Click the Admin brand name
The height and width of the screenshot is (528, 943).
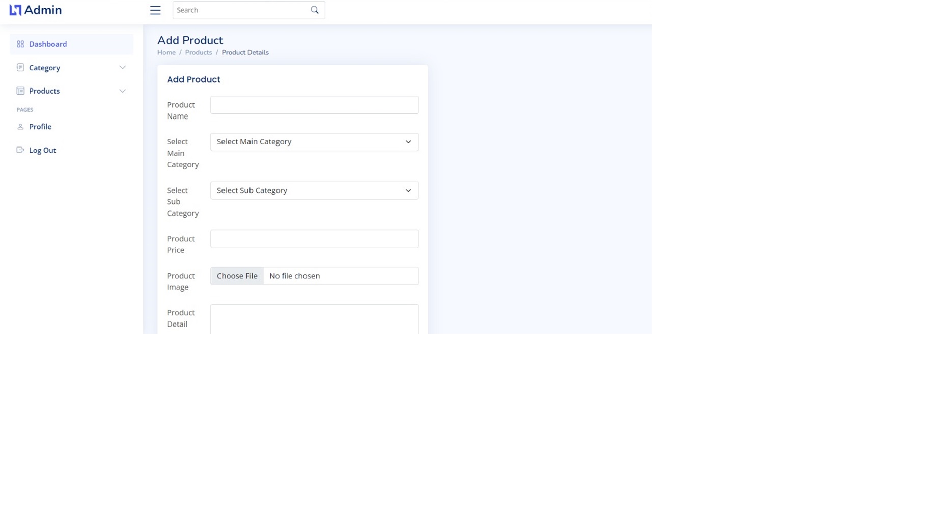[43, 10]
